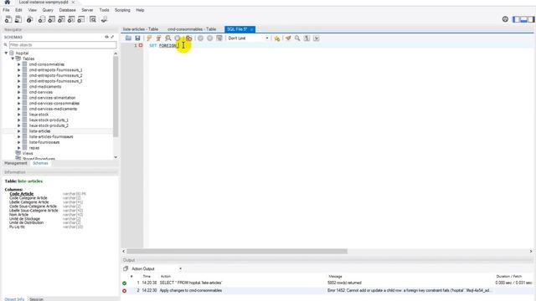This screenshot has height=301, width=536.
Task: Open a script file in editor
Action: pos(128,38)
